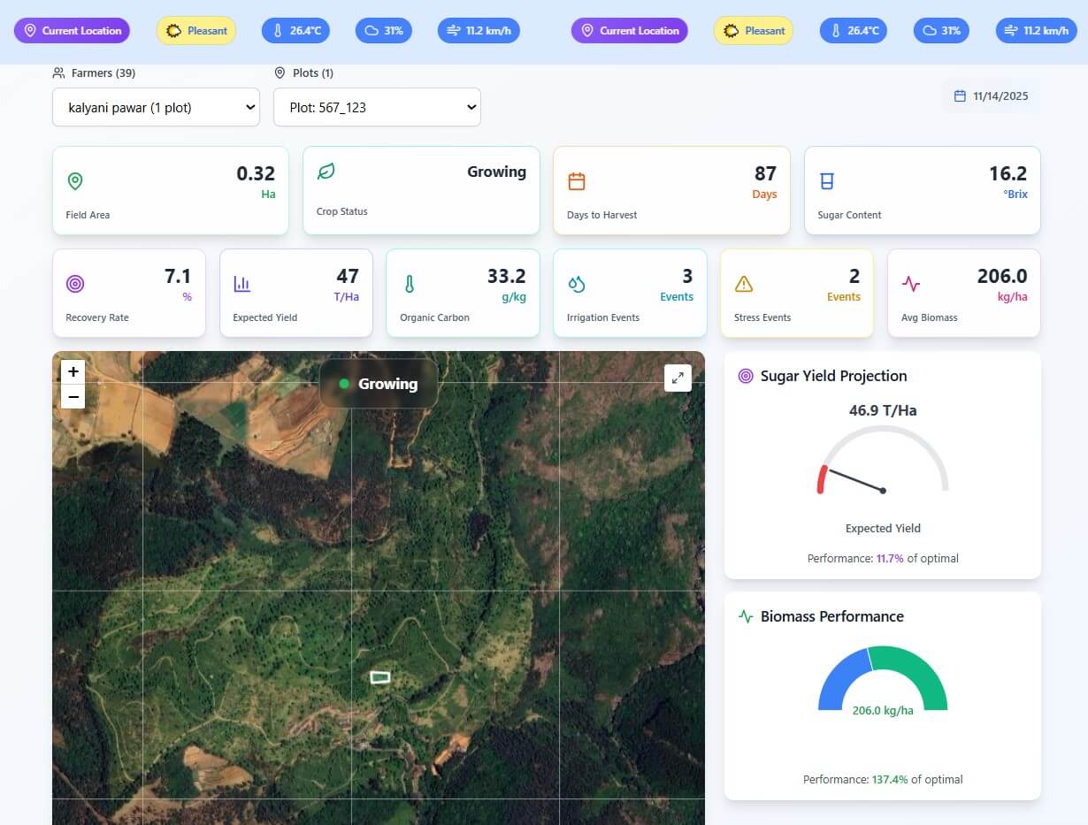Expand the map to fullscreen
The image size is (1088, 825).
(x=678, y=378)
